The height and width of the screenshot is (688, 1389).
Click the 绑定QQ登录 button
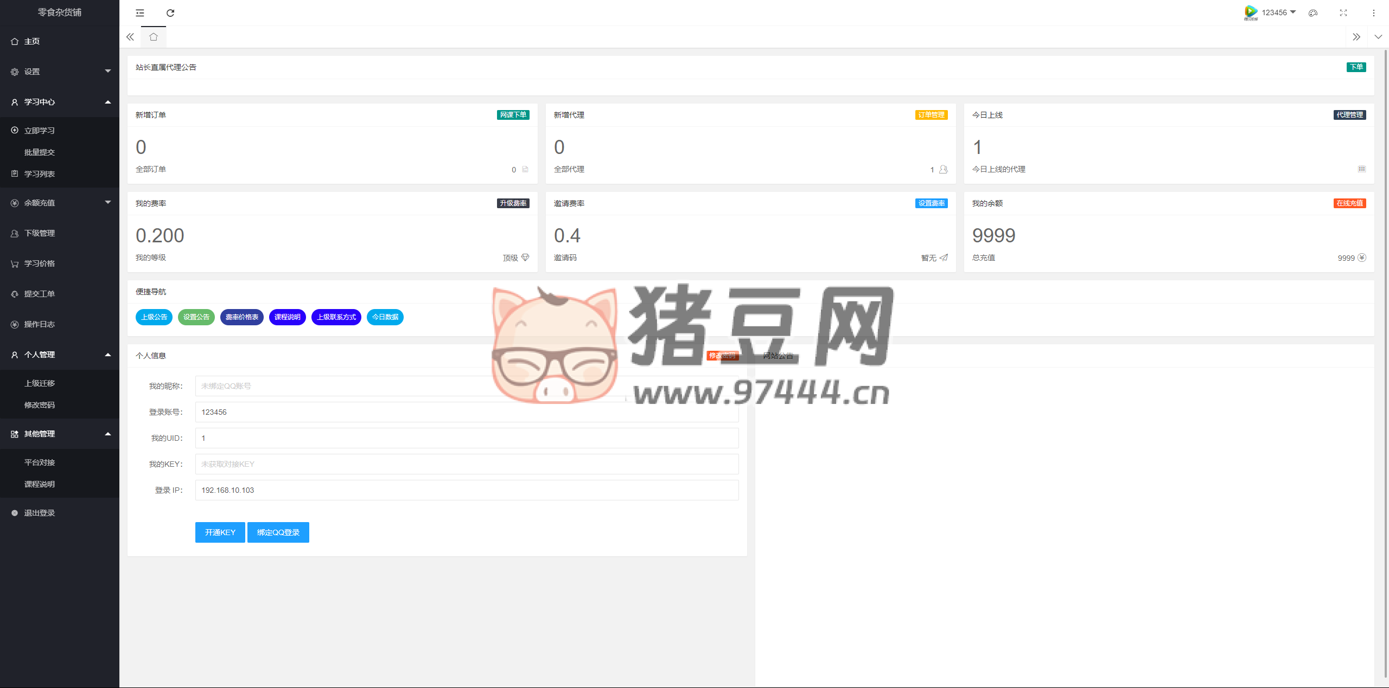click(278, 532)
